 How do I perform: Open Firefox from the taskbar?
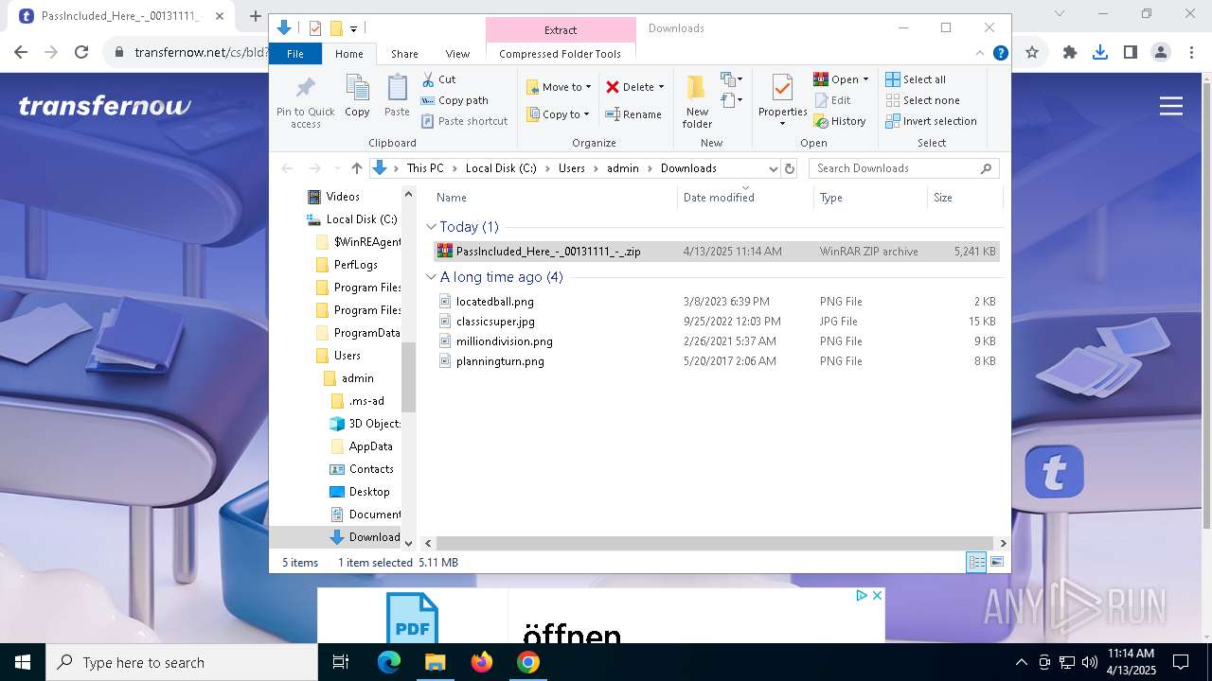click(x=482, y=662)
